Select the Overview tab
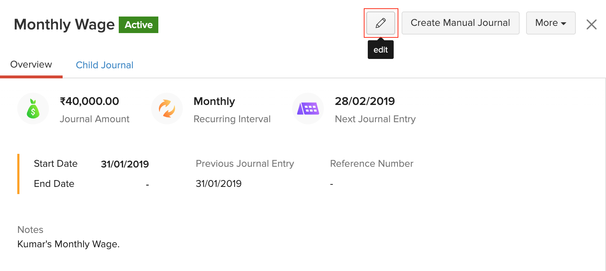Viewport: 606px width, 271px height. click(31, 64)
